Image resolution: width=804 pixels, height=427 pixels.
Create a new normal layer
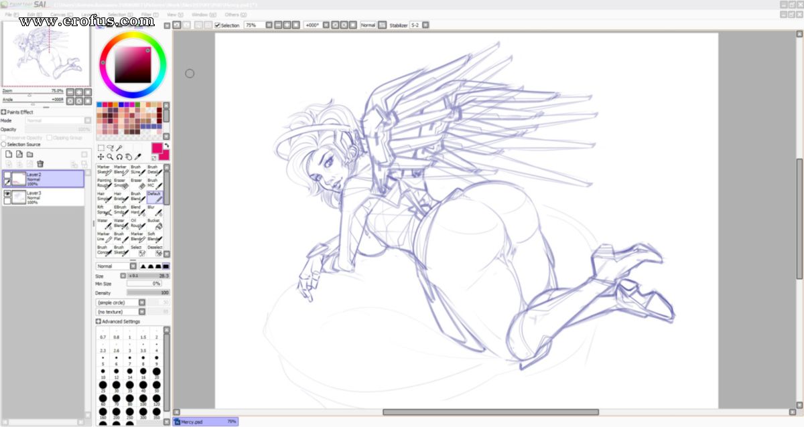pyautogui.click(x=9, y=155)
